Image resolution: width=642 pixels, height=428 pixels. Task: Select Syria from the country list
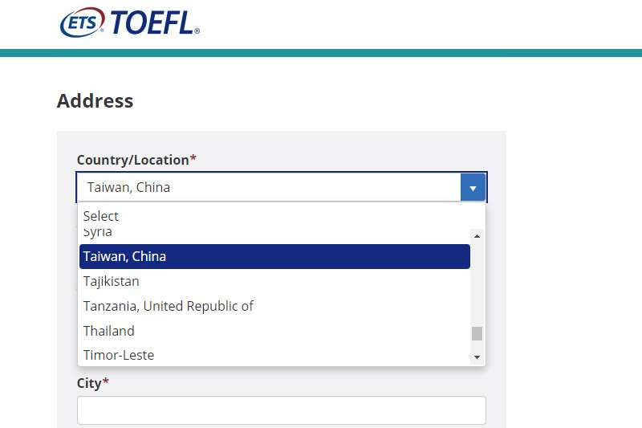tap(97, 232)
